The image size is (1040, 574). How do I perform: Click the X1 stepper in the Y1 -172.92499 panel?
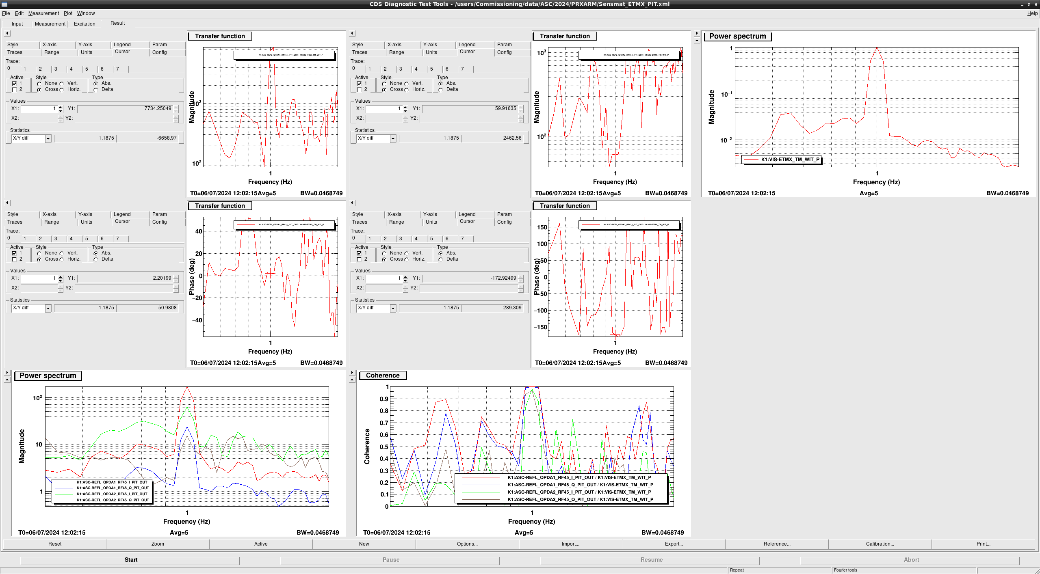click(405, 278)
